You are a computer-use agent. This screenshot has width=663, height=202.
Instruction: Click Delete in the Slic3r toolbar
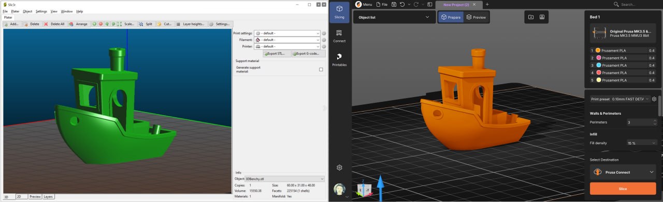tap(32, 24)
